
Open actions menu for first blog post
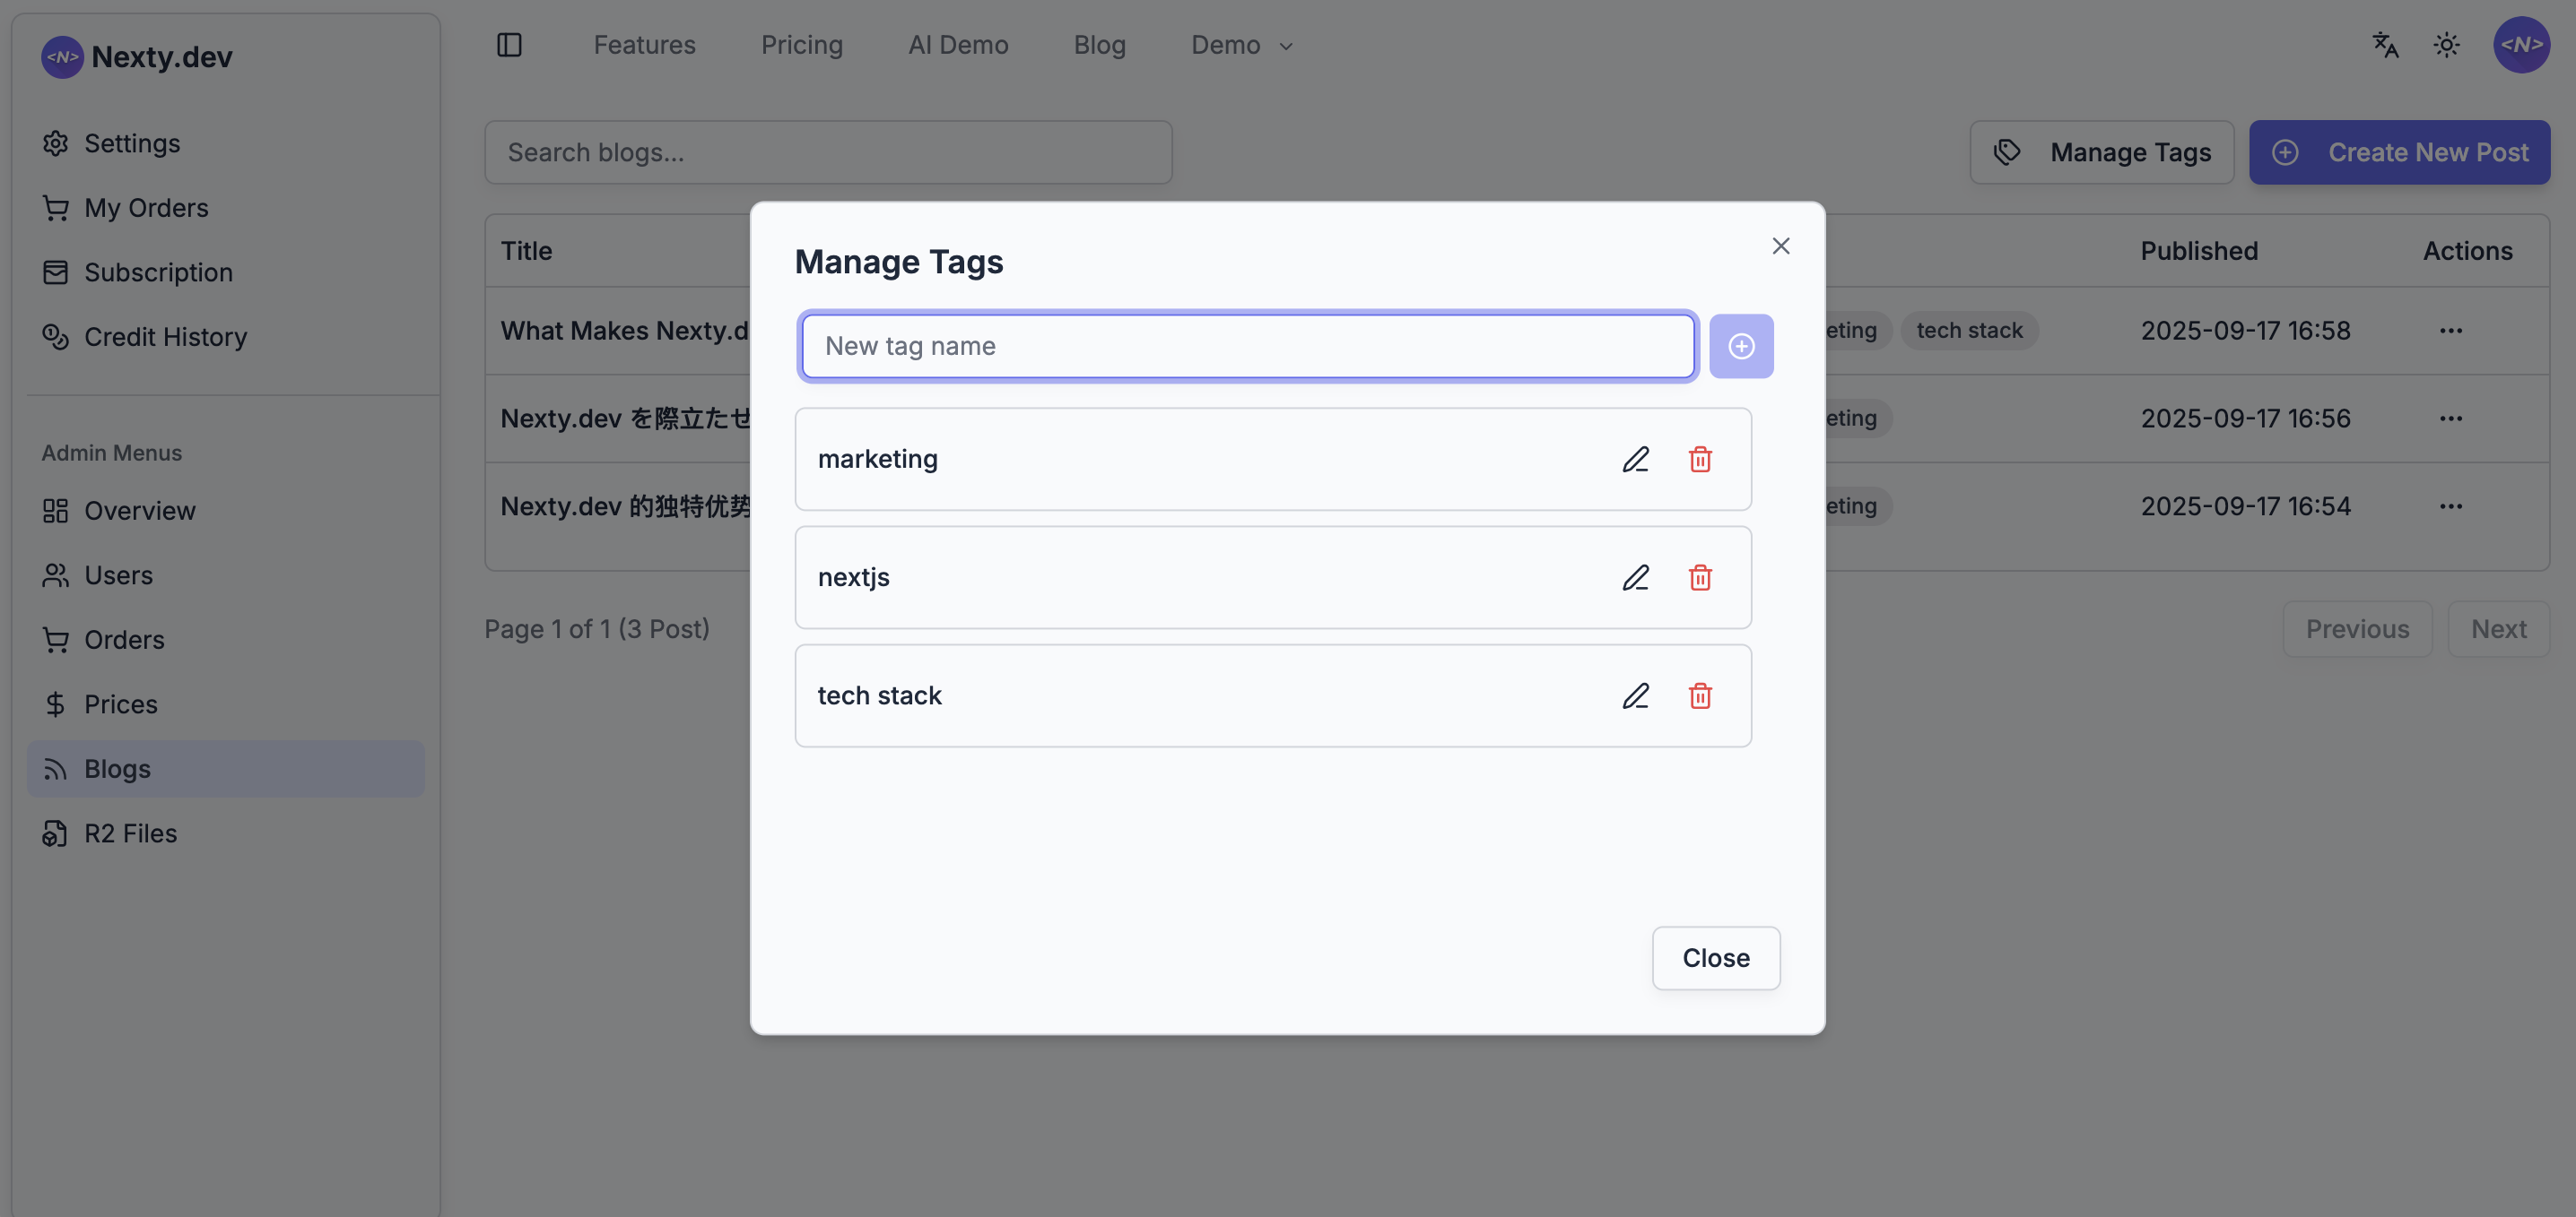2450,331
